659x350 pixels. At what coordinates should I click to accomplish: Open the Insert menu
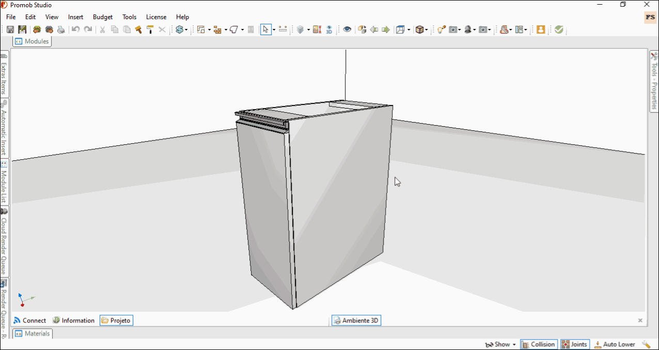(x=75, y=17)
